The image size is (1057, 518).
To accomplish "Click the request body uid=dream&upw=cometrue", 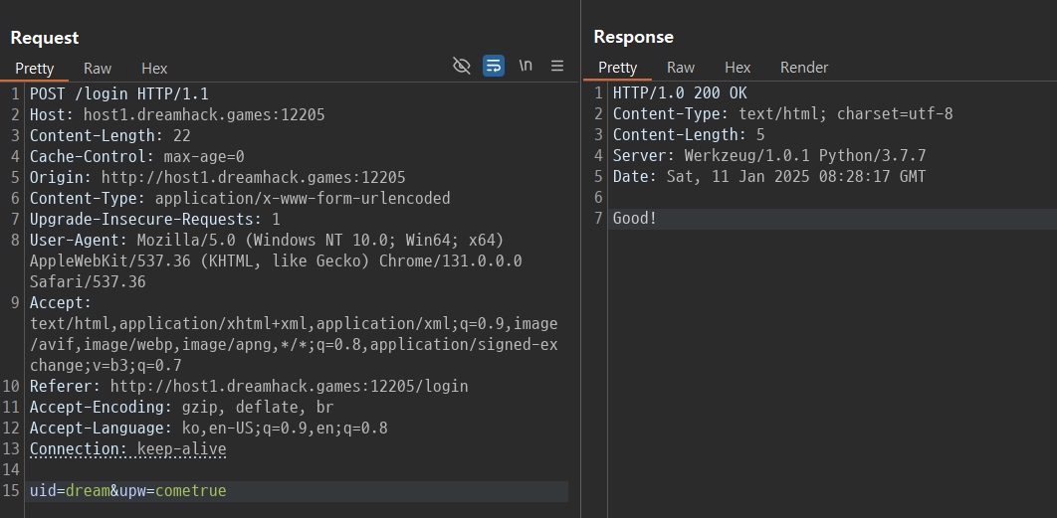I will [128, 490].
